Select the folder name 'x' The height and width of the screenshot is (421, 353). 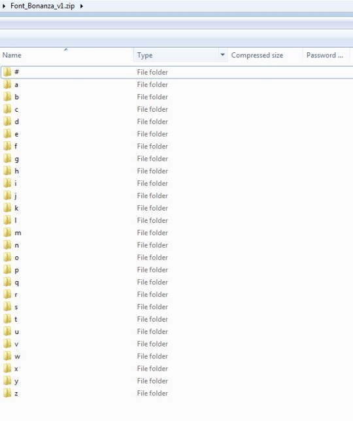(x=16, y=369)
